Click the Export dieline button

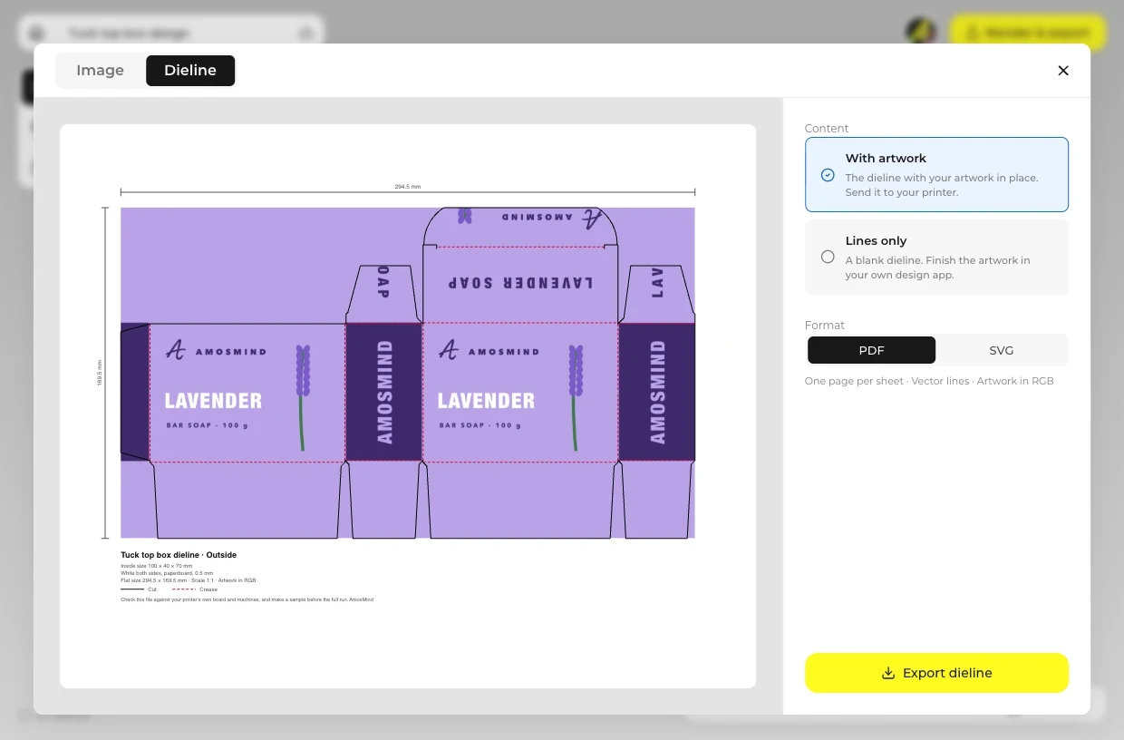point(936,673)
